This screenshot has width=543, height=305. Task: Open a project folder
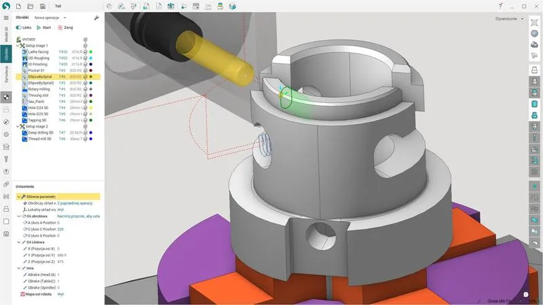[x=31, y=6]
